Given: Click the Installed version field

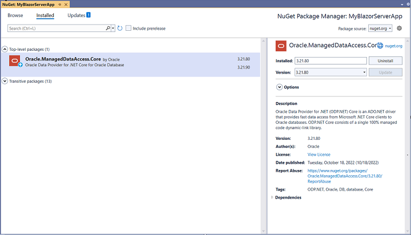Looking at the screenshot, I should coord(331,61).
